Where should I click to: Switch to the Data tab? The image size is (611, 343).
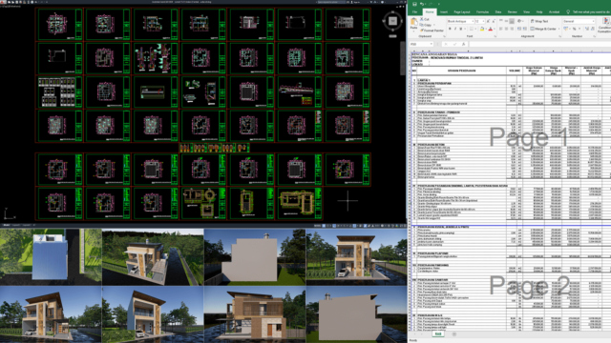[x=498, y=12]
